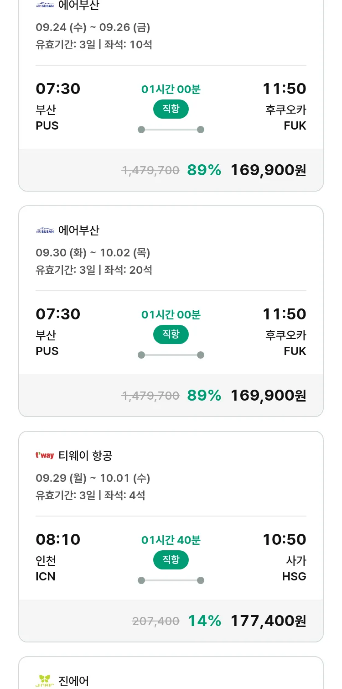Tap the 사가 HSG arrival airport

click(x=294, y=569)
